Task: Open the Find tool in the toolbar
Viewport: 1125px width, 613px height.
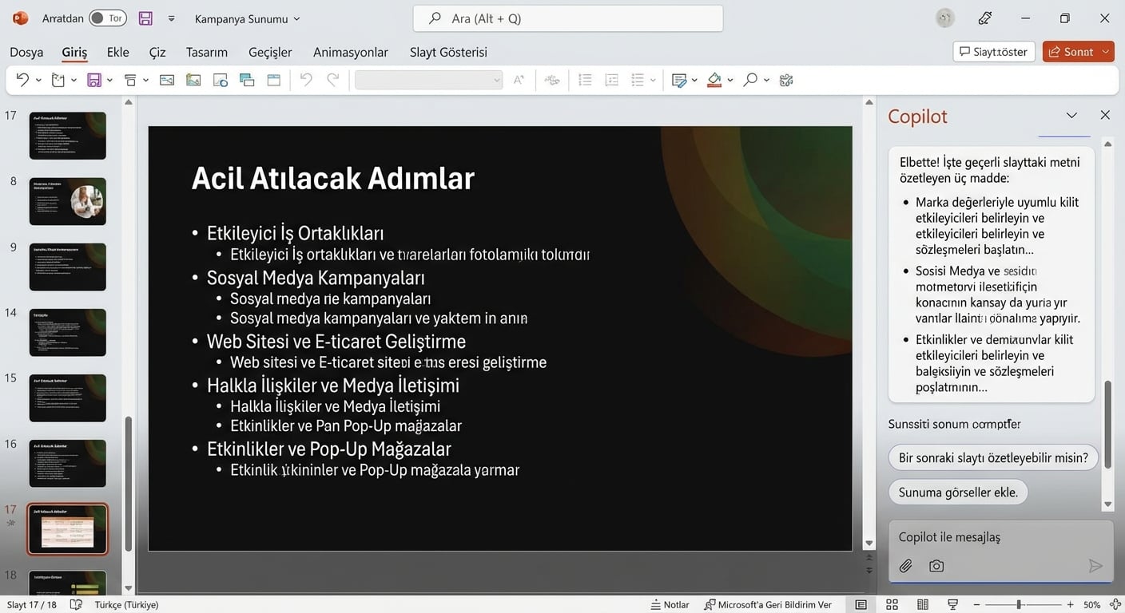Action: click(749, 79)
